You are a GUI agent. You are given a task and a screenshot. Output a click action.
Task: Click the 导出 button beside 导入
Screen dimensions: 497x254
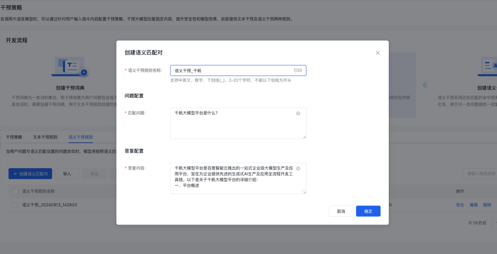coord(94,174)
